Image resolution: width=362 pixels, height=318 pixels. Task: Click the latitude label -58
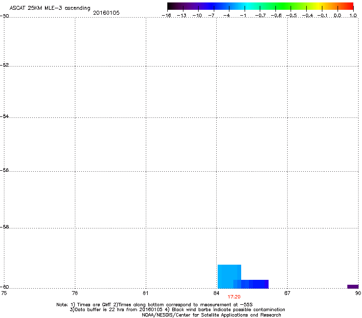tap(4, 227)
